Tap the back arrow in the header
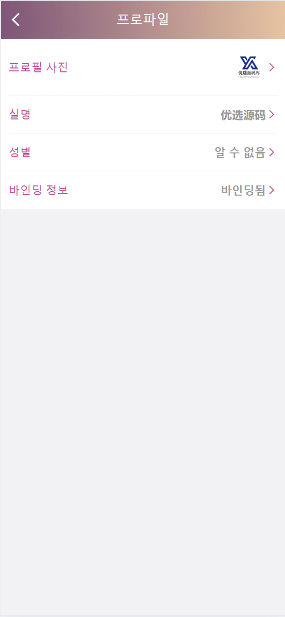Screen dimensions: 285x617 click(x=16, y=19)
